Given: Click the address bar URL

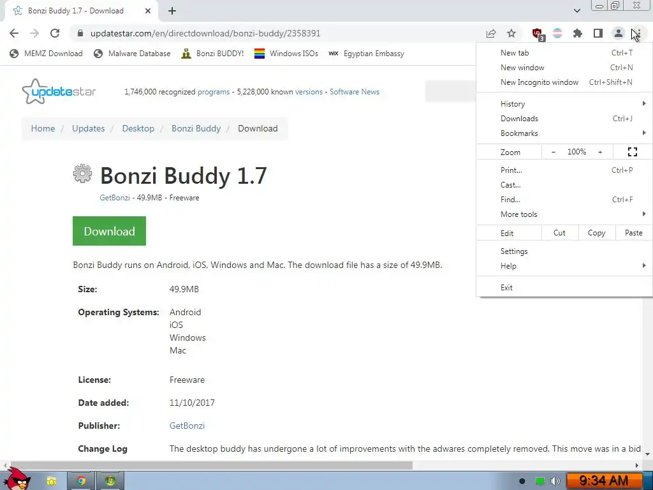Looking at the screenshot, I should pyautogui.click(x=205, y=33).
